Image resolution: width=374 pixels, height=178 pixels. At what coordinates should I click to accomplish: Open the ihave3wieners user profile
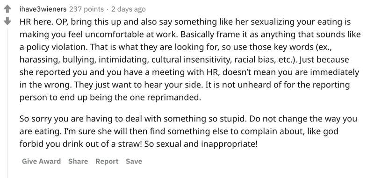coord(43,9)
